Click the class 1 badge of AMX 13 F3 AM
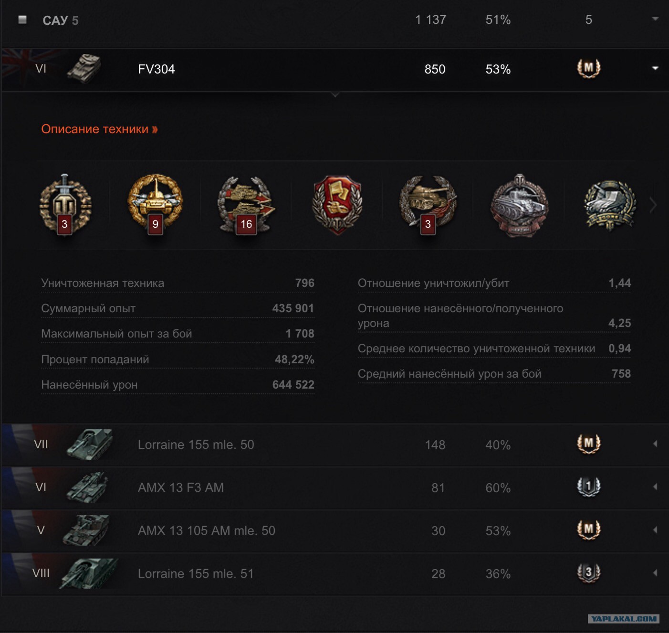Screen dimensions: 669x633 tap(589, 487)
